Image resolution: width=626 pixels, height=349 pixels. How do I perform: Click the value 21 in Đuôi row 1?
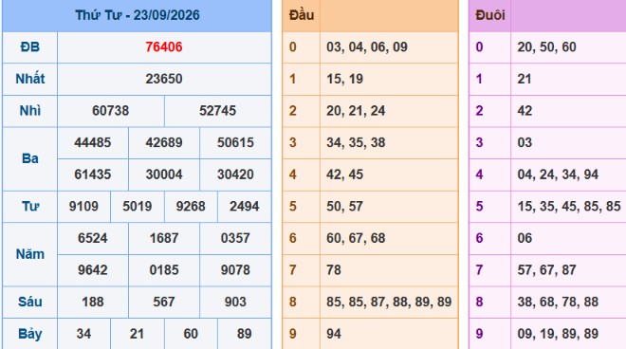click(x=525, y=79)
